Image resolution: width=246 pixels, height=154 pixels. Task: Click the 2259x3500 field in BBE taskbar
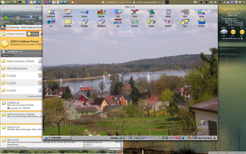click(61, 138)
